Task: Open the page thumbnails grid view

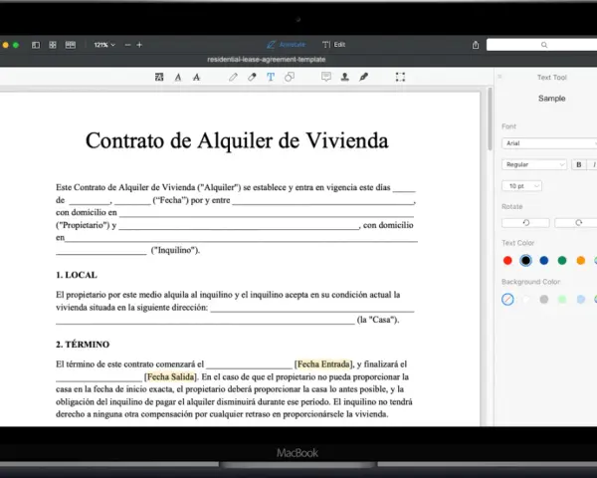Action: click(53, 45)
